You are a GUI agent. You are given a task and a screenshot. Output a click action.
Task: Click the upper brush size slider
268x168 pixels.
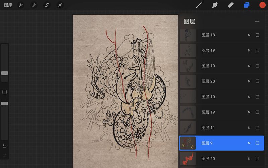point(5,73)
